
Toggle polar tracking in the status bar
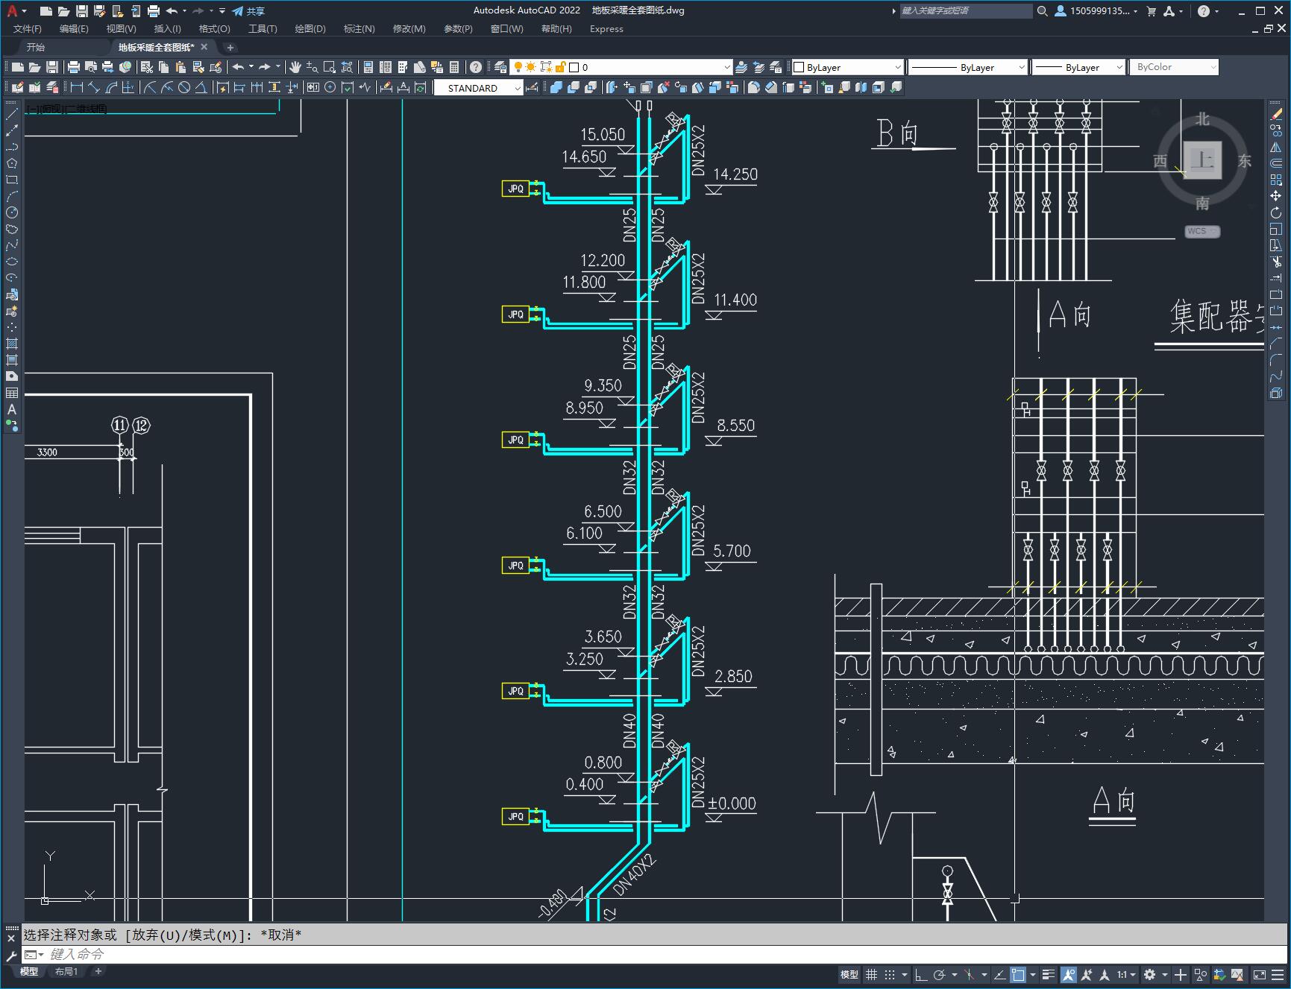pyautogui.click(x=940, y=975)
